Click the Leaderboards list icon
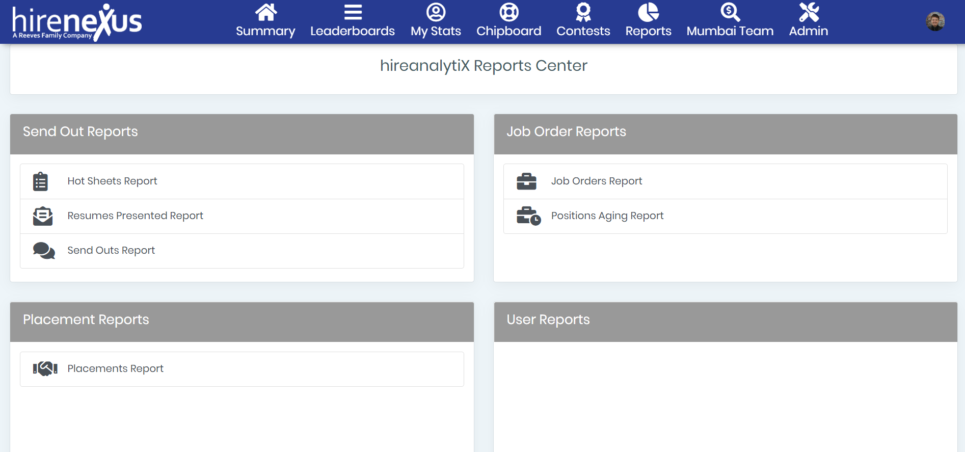 coord(353,12)
